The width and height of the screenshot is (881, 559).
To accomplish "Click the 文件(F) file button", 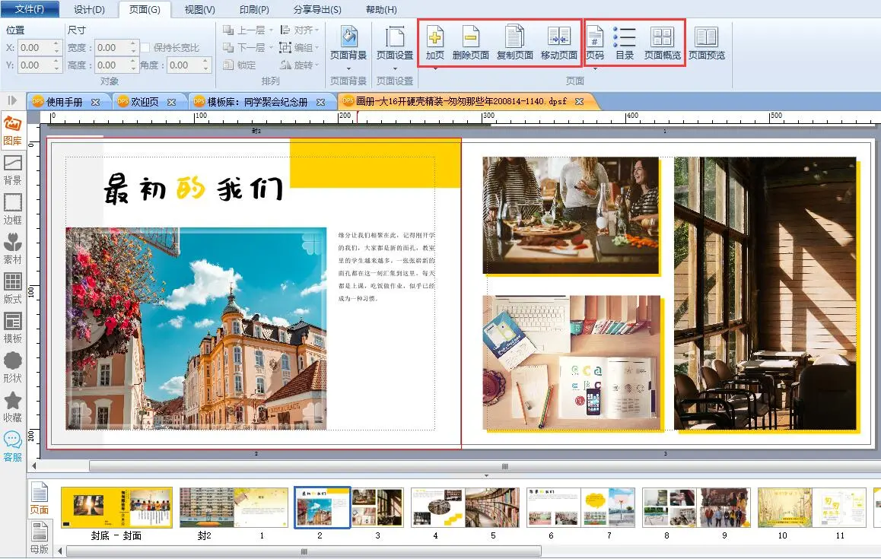I will [x=30, y=9].
